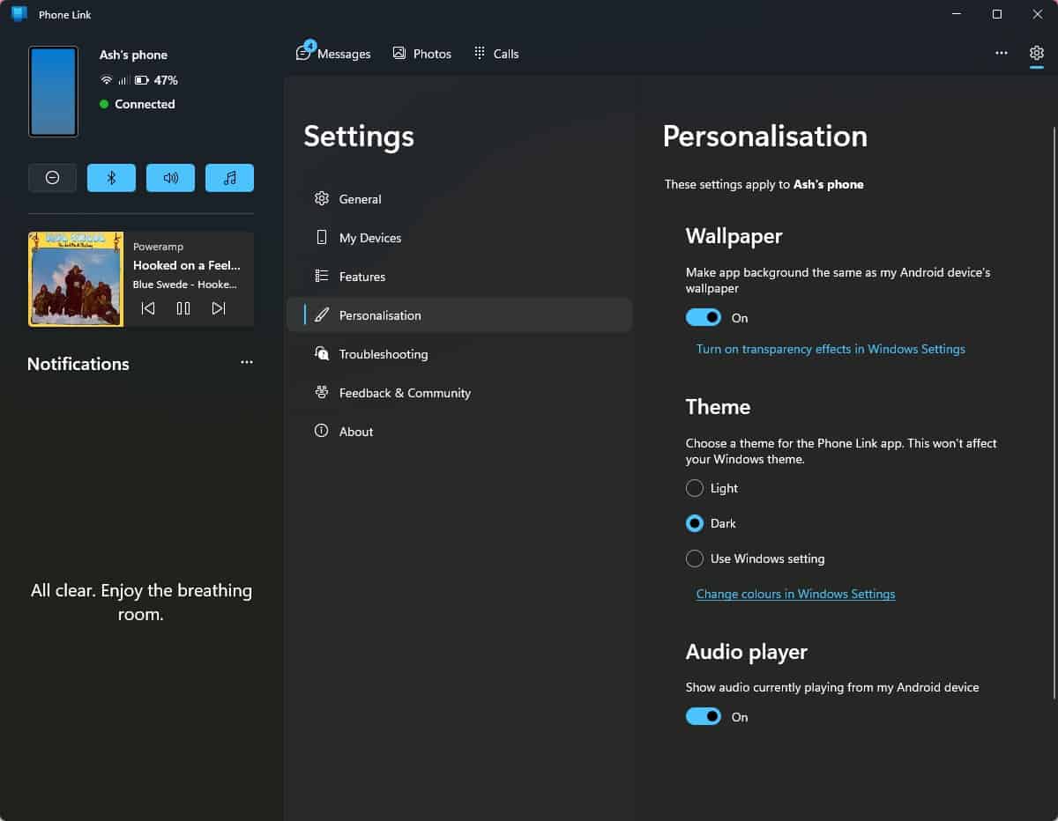Image resolution: width=1058 pixels, height=821 pixels.
Task: Open Do Not Disturb on the connected phone
Action: pyautogui.click(x=52, y=177)
